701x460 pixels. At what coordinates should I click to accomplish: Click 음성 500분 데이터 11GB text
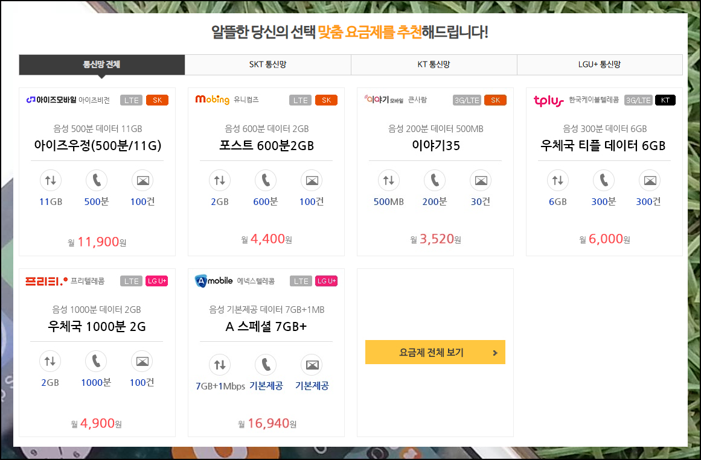point(97,128)
